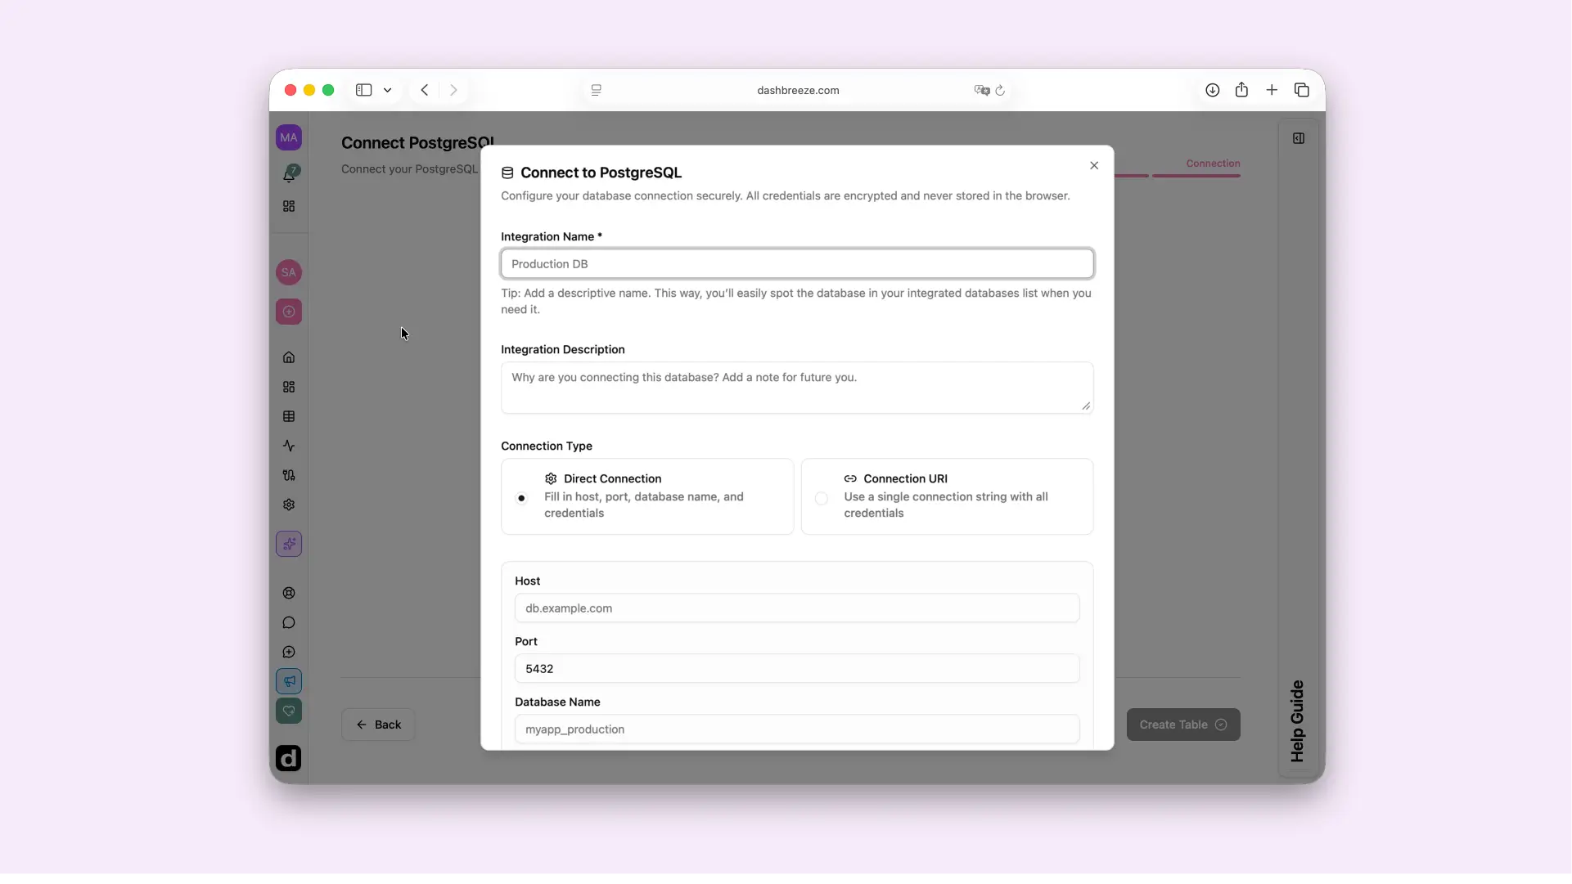Click the Safari reader page icon

click(x=597, y=90)
